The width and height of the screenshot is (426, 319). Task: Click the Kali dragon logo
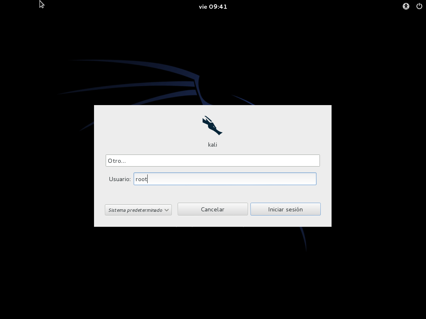(213, 125)
